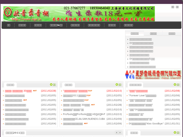Click green more arrow below the Kiss Goodbye panel

pyautogui.click(x=175, y=132)
